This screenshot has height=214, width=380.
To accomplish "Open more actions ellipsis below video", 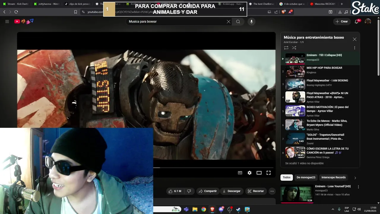I will tap(272, 191).
